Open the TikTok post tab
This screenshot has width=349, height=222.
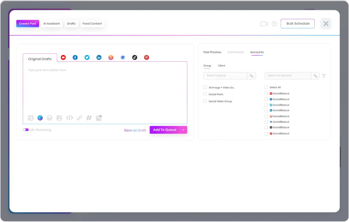pos(135,57)
